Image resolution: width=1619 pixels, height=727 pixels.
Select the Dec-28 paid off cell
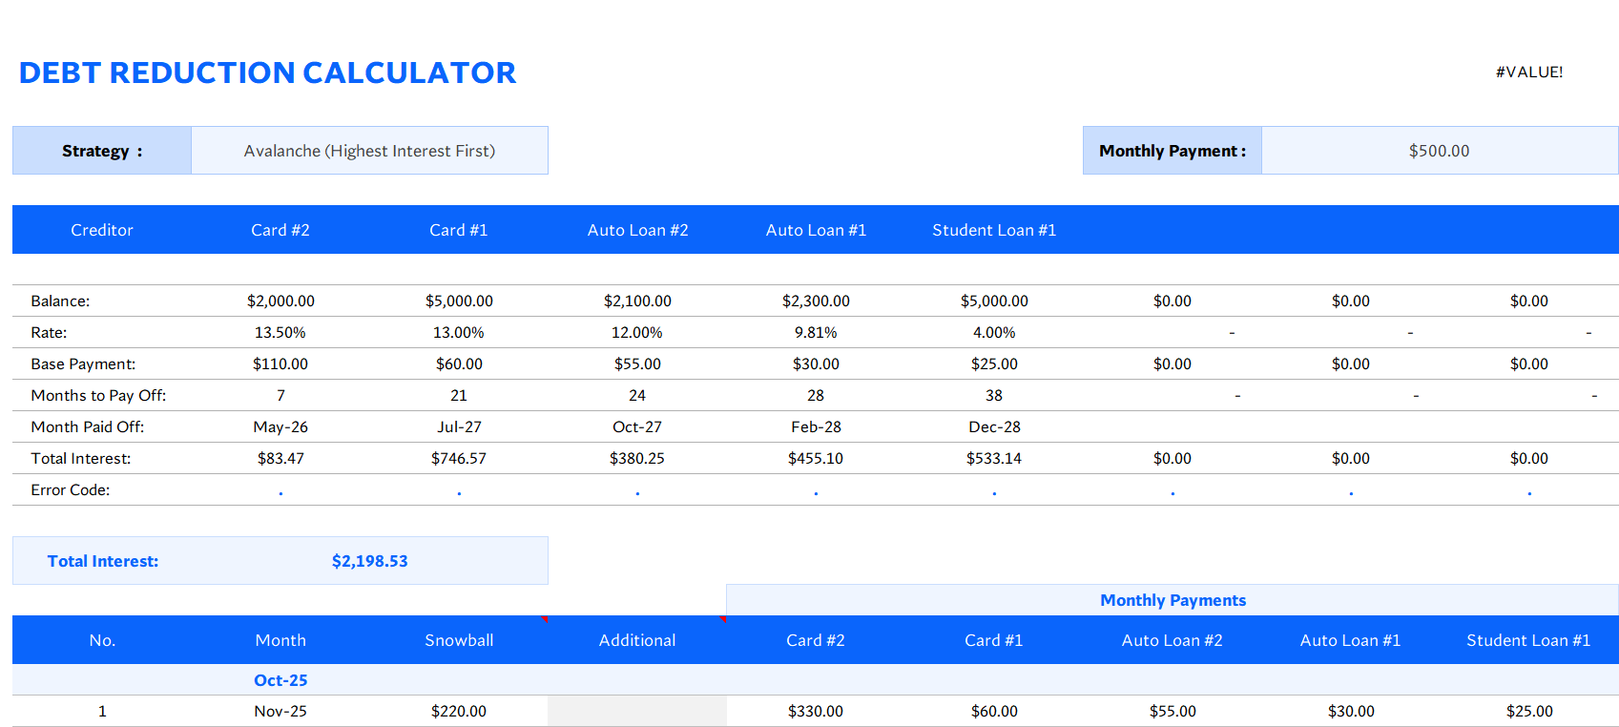click(x=994, y=426)
